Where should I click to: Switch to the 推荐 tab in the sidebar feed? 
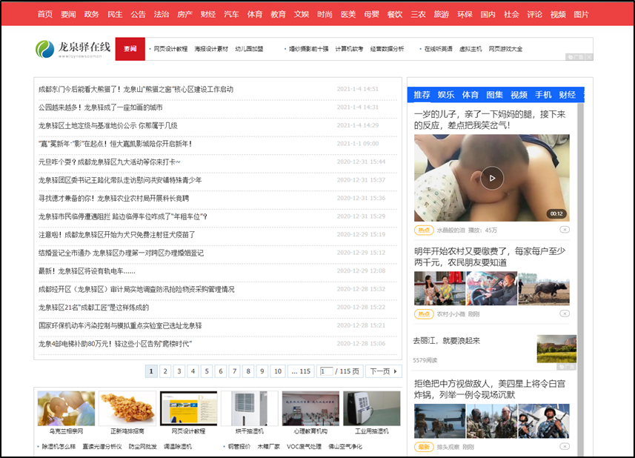(422, 95)
